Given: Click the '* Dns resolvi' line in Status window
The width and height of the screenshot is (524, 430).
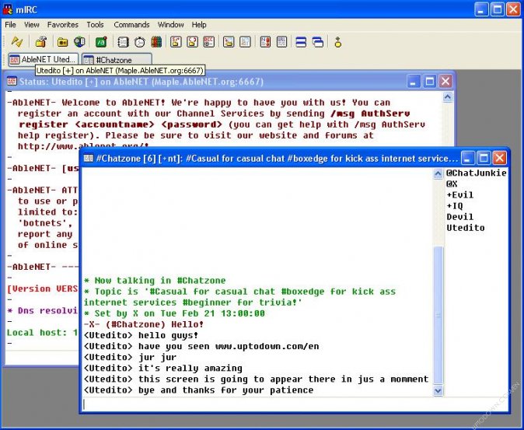Looking at the screenshot, I should coord(42,311).
